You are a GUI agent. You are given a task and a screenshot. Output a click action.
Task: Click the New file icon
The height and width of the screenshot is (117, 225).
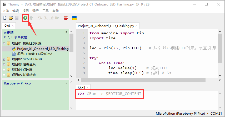tap(5, 18)
